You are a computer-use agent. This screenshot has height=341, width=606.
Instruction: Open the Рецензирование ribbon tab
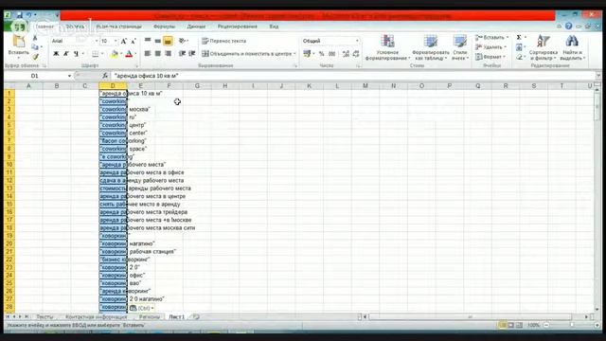(x=238, y=27)
